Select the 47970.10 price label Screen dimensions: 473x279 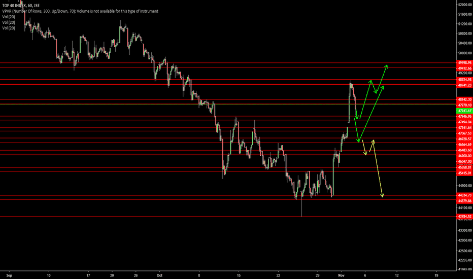click(464, 105)
